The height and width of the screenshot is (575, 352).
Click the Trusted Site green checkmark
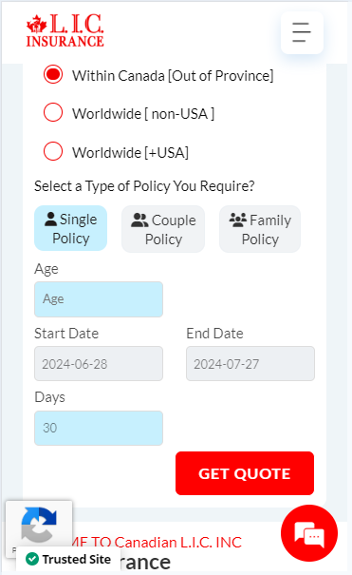(x=32, y=559)
